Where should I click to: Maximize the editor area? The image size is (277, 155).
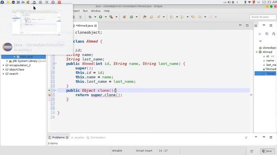click(x=247, y=25)
